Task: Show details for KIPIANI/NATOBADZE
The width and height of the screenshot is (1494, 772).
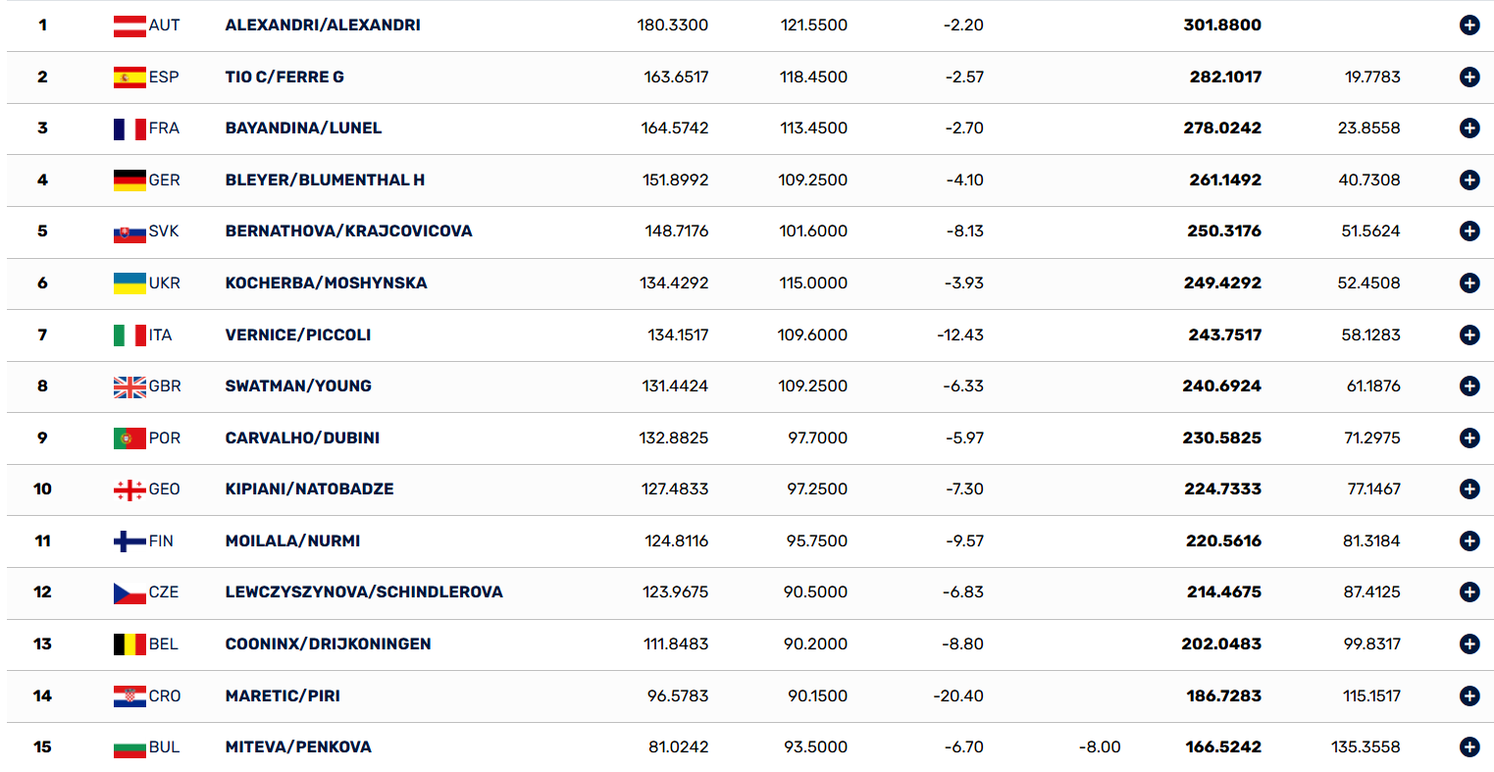Action: [1468, 489]
